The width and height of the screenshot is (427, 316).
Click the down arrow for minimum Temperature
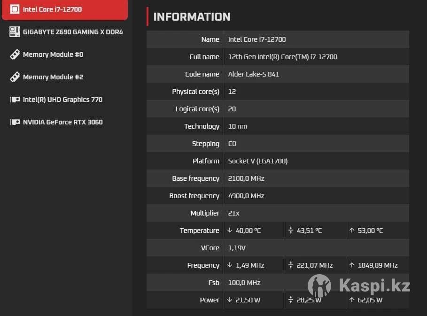point(230,231)
